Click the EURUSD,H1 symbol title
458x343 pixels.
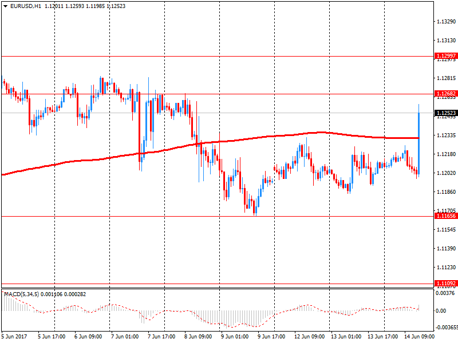coord(26,6)
